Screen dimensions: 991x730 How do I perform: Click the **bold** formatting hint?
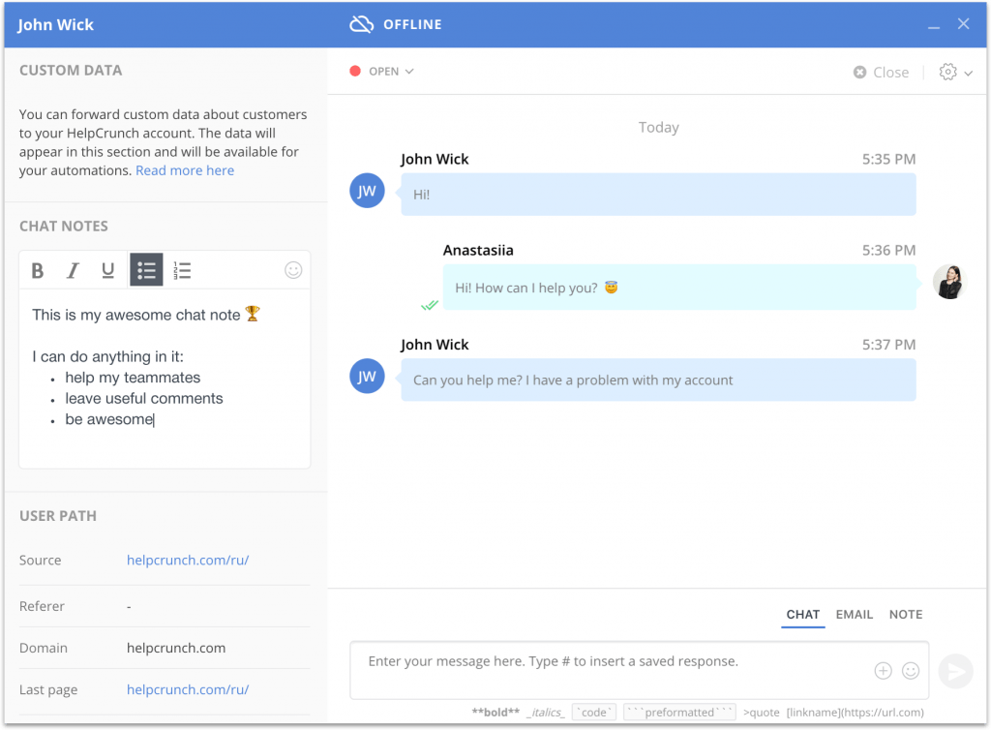point(495,713)
